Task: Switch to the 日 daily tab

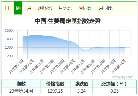Action: click(x=7, y=8)
